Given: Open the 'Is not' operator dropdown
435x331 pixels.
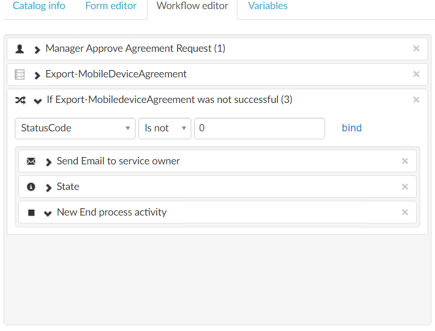Looking at the screenshot, I should click(x=165, y=129).
